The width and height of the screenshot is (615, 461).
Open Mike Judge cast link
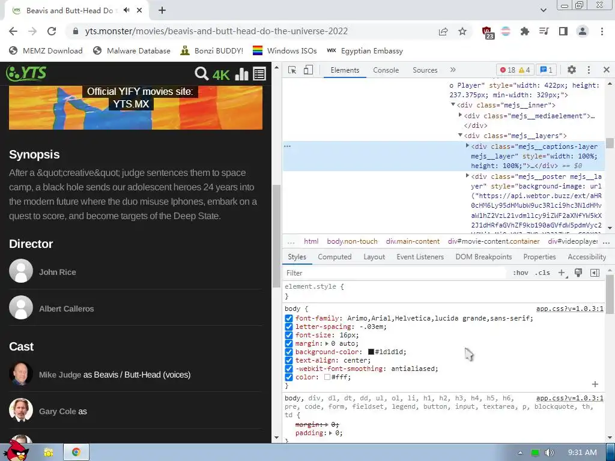click(x=60, y=375)
